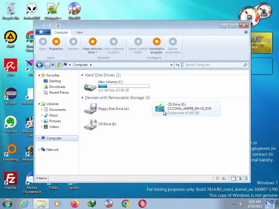Switch to the View ribbon tab
The width and height of the screenshot is (279, 209).
pos(79,32)
